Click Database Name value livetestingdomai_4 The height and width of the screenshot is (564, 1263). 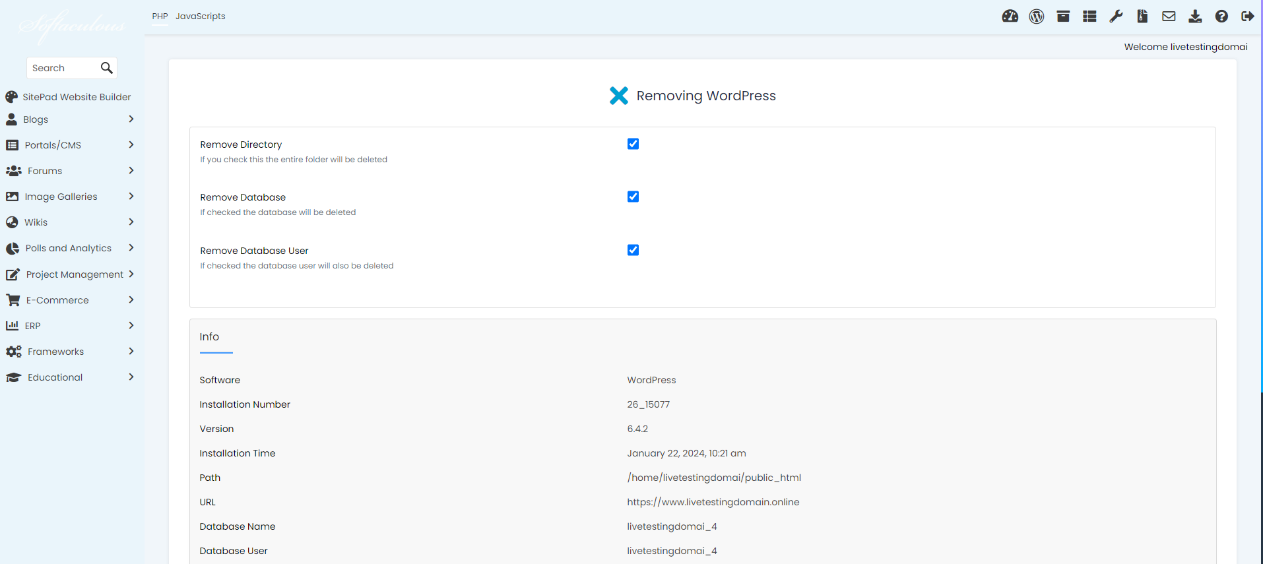672,526
